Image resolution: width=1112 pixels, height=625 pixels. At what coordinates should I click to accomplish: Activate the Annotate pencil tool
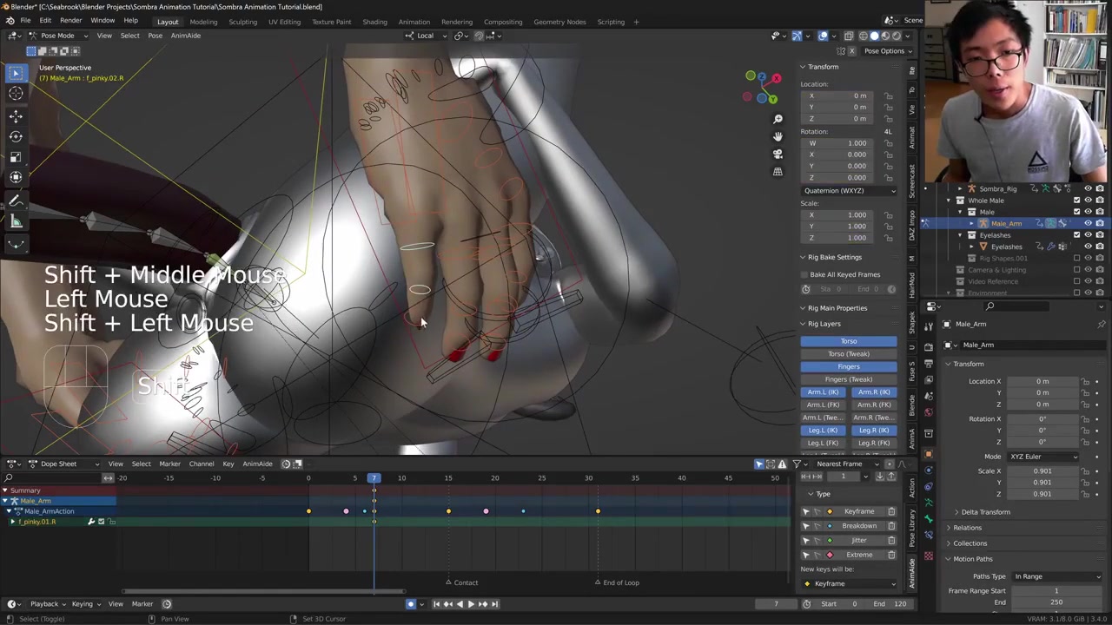[x=16, y=201]
